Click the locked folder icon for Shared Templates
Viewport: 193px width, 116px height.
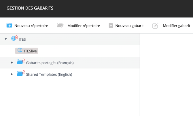tap(21, 74)
